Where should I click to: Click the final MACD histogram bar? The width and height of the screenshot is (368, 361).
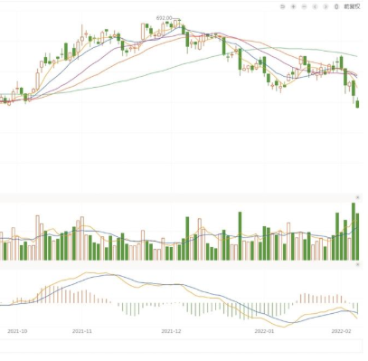pos(358,308)
